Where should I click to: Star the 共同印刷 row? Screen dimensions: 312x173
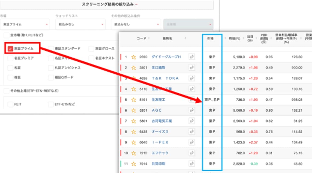pyautogui.click(x=134, y=164)
